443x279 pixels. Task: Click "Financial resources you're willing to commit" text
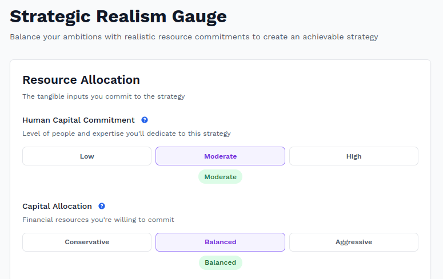(98, 220)
